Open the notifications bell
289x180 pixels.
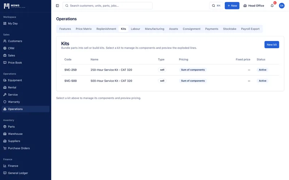tap(272, 6)
